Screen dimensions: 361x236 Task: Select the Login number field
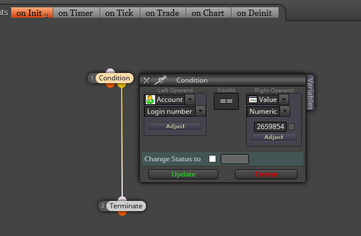pyautogui.click(x=170, y=111)
